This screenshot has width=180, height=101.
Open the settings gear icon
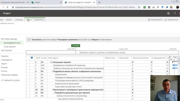[x=168, y=13]
